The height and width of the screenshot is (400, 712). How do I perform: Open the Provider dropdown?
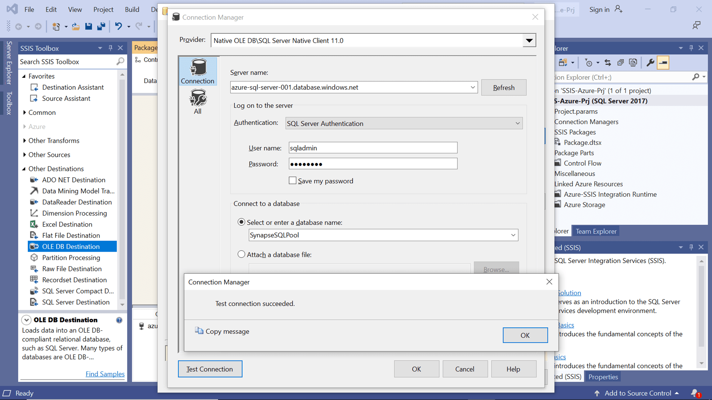529,40
